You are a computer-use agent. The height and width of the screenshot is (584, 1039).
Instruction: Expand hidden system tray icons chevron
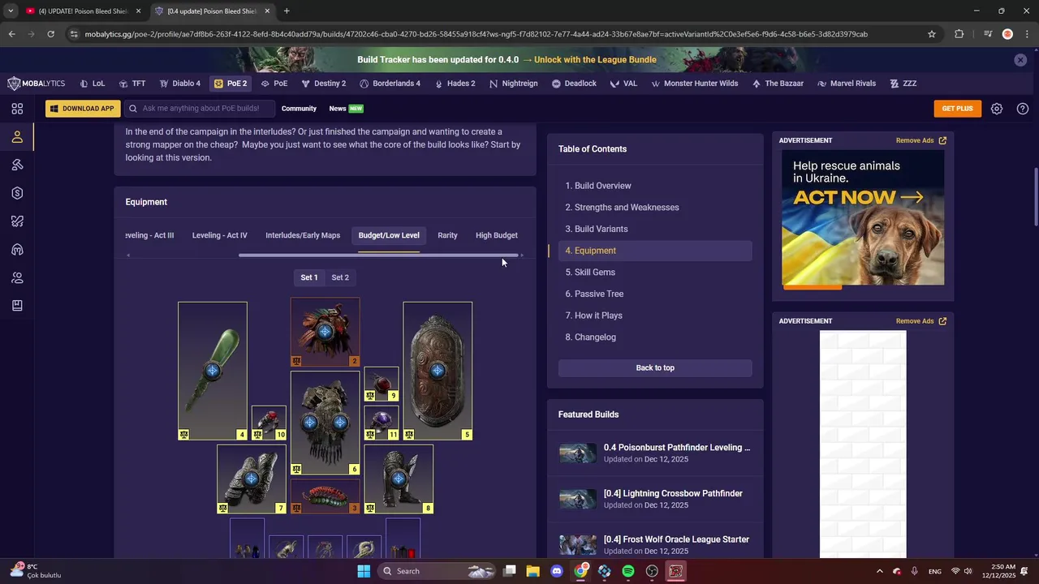879,571
